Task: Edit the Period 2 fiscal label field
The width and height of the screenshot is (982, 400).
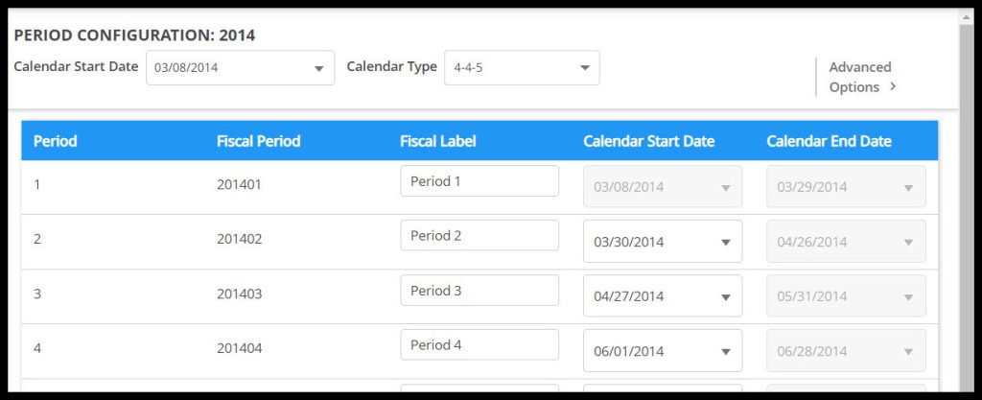Action: click(479, 236)
